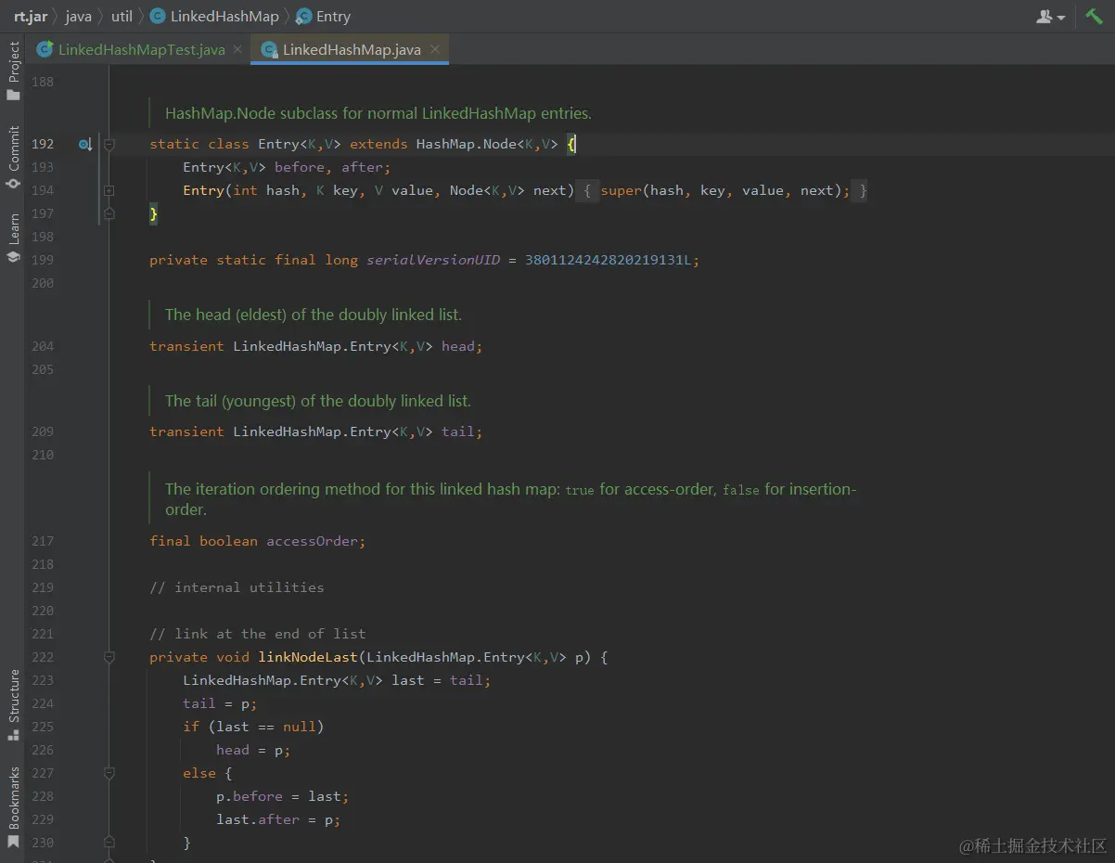Click 'p.before = last;' on line 228
This screenshot has height=863, width=1115.
(283, 796)
